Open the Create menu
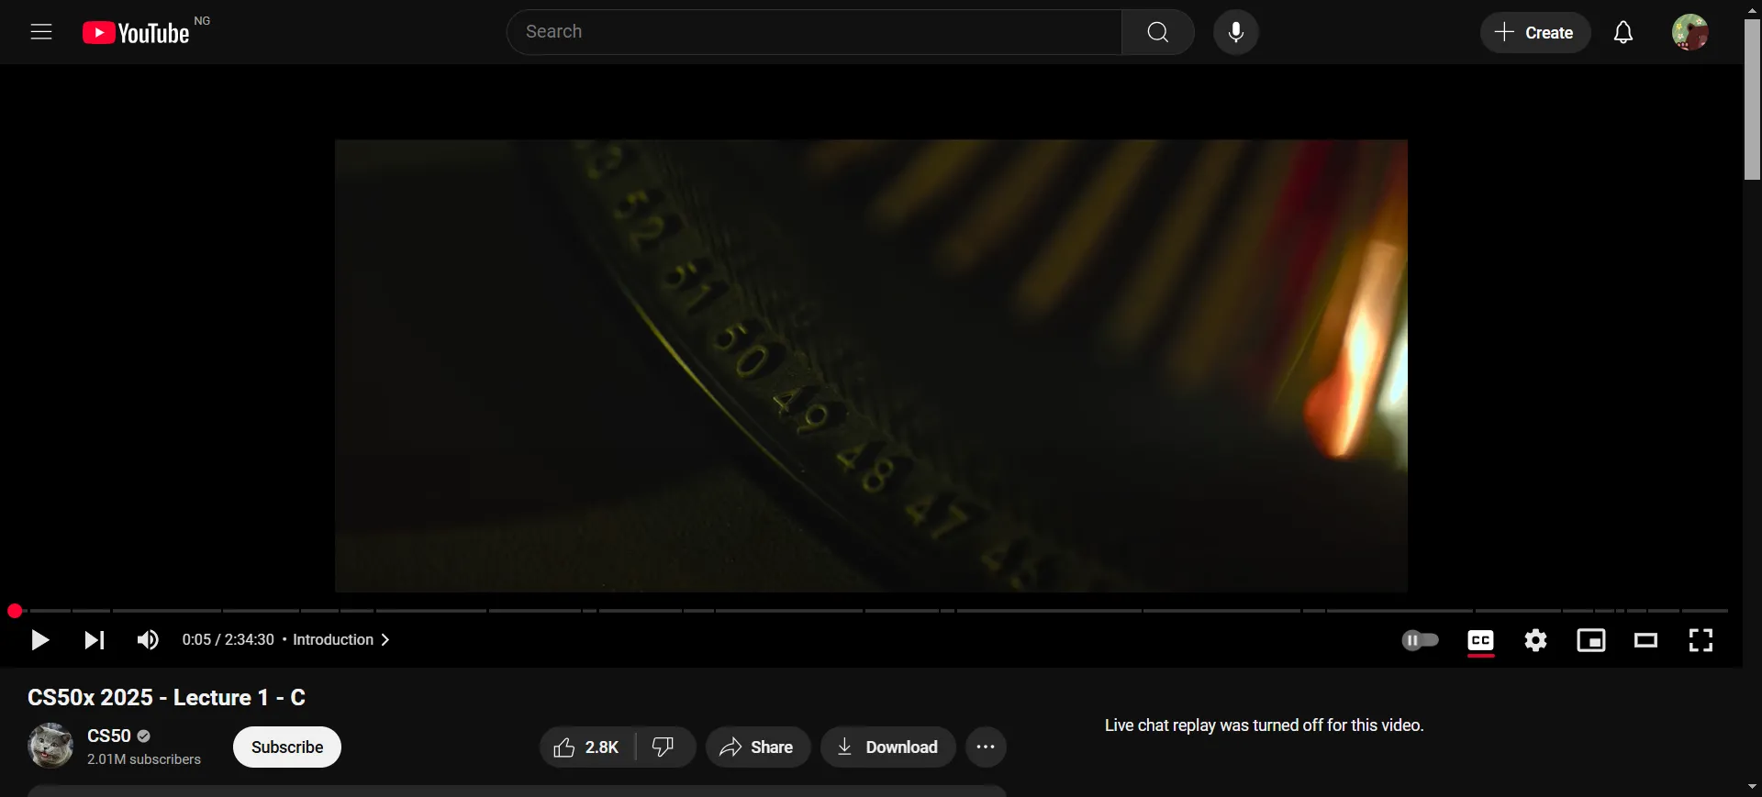Screen dimensions: 1762x797 pyautogui.click(x=1534, y=33)
